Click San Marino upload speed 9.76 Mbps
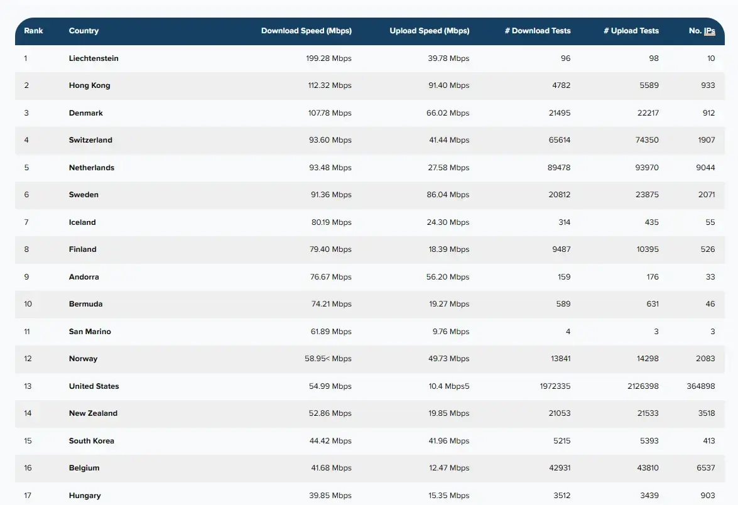 coord(450,332)
